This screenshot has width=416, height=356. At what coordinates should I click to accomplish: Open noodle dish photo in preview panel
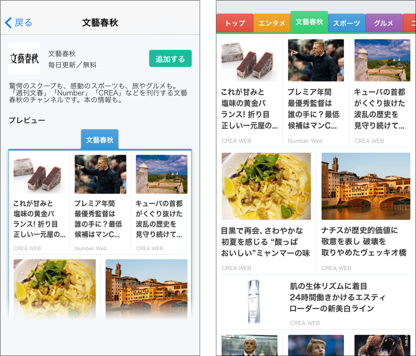point(54,289)
